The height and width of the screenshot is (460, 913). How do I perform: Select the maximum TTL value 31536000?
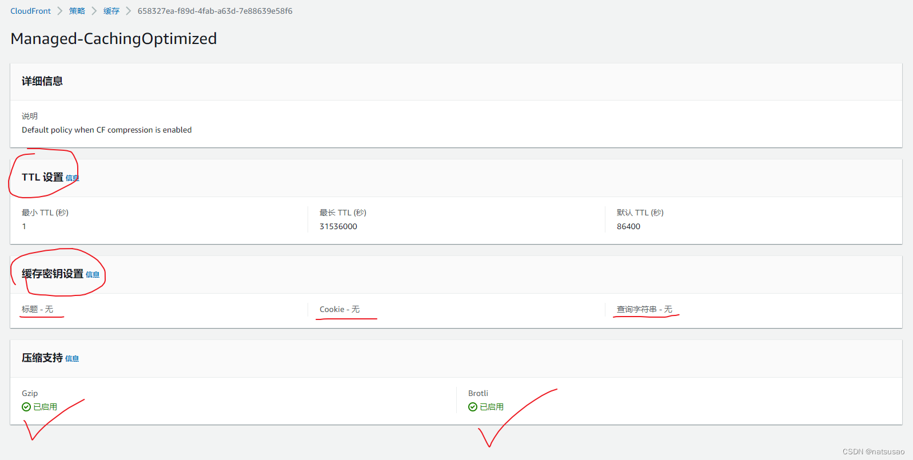(x=338, y=226)
